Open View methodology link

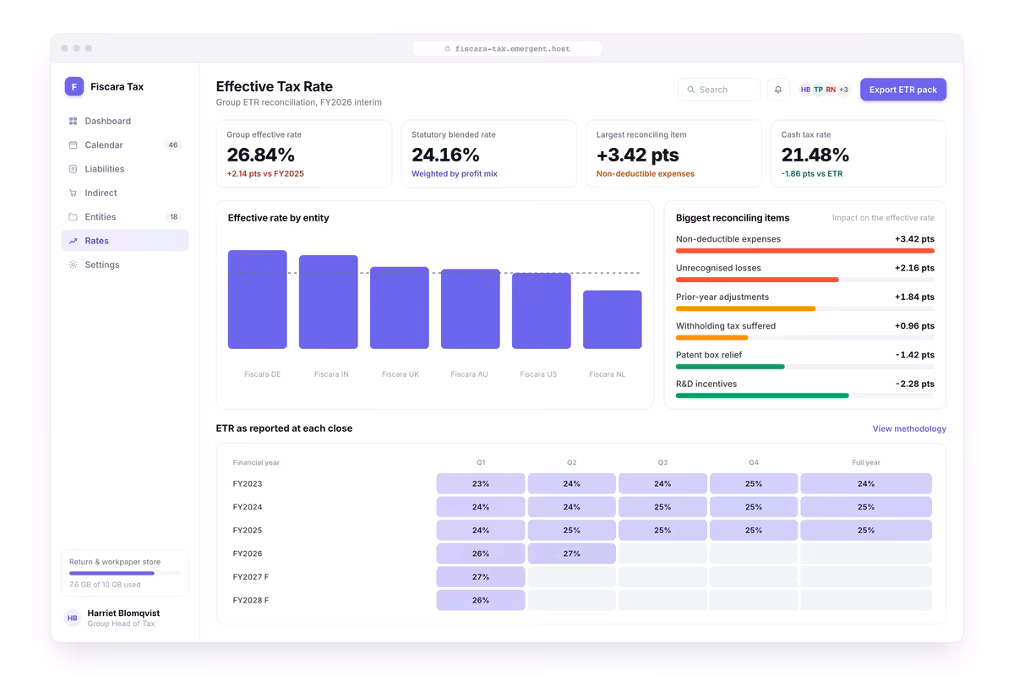pyautogui.click(x=909, y=428)
